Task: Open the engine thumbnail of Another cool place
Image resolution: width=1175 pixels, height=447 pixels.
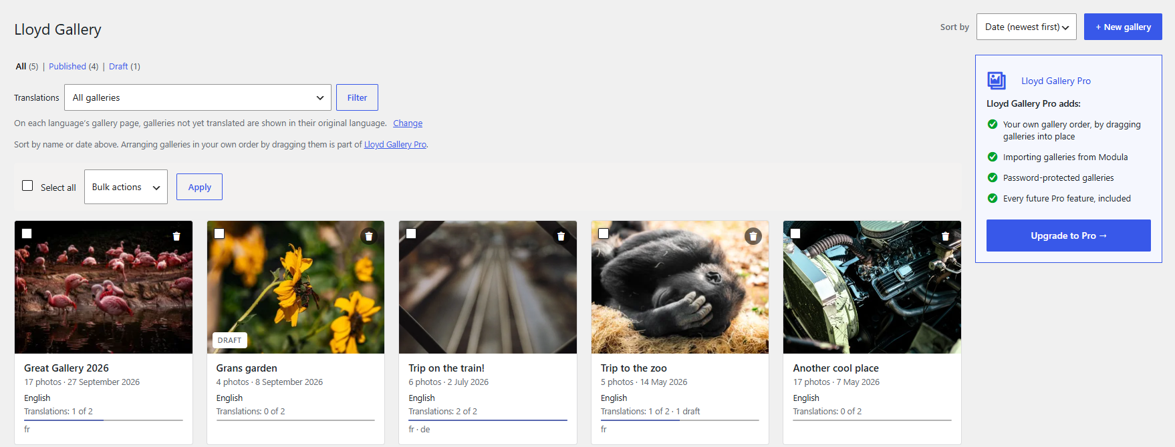Action: pyautogui.click(x=872, y=288)
